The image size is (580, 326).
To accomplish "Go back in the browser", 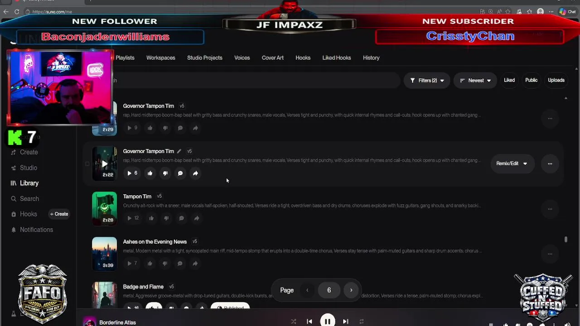I will tap(5, 12).
